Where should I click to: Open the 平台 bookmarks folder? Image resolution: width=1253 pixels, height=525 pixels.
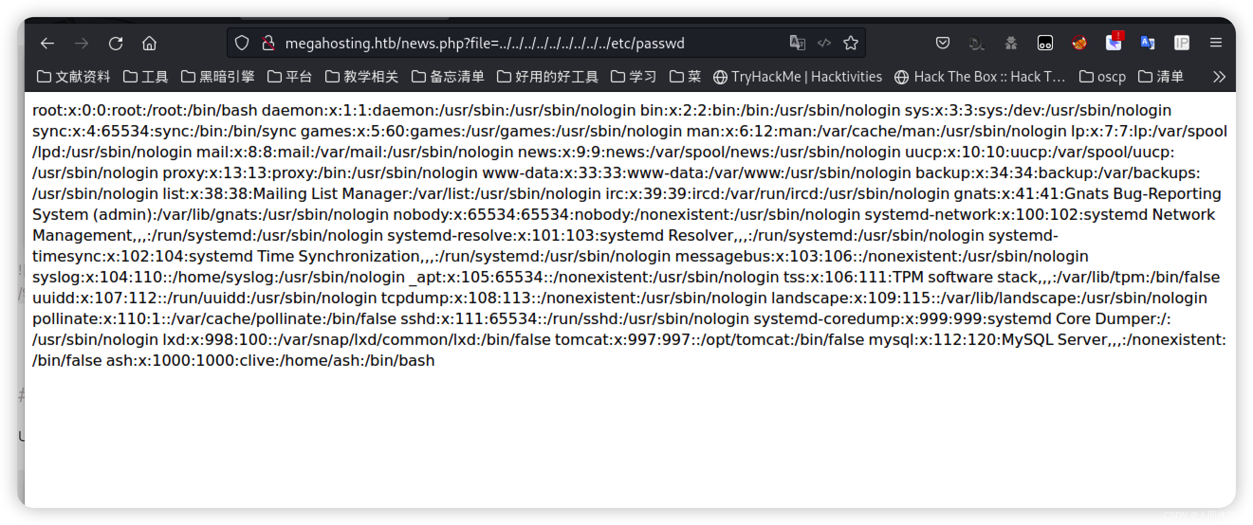point(289,76)
